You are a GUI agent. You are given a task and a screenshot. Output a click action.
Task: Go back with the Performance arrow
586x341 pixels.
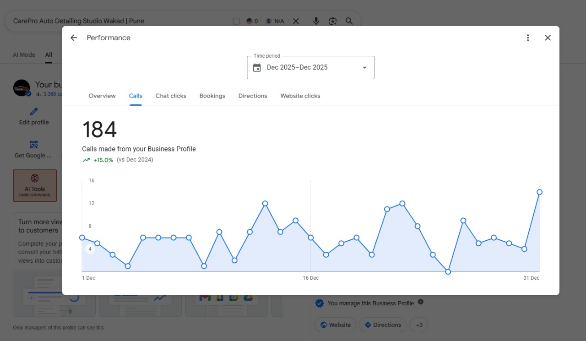(x=74, y=38)
